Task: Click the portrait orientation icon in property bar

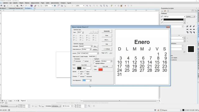Action: point(33,106)
